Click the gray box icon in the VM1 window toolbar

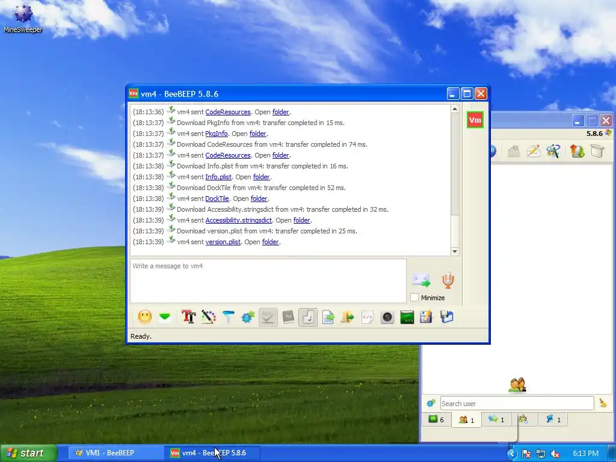click(x=597, y=151)
